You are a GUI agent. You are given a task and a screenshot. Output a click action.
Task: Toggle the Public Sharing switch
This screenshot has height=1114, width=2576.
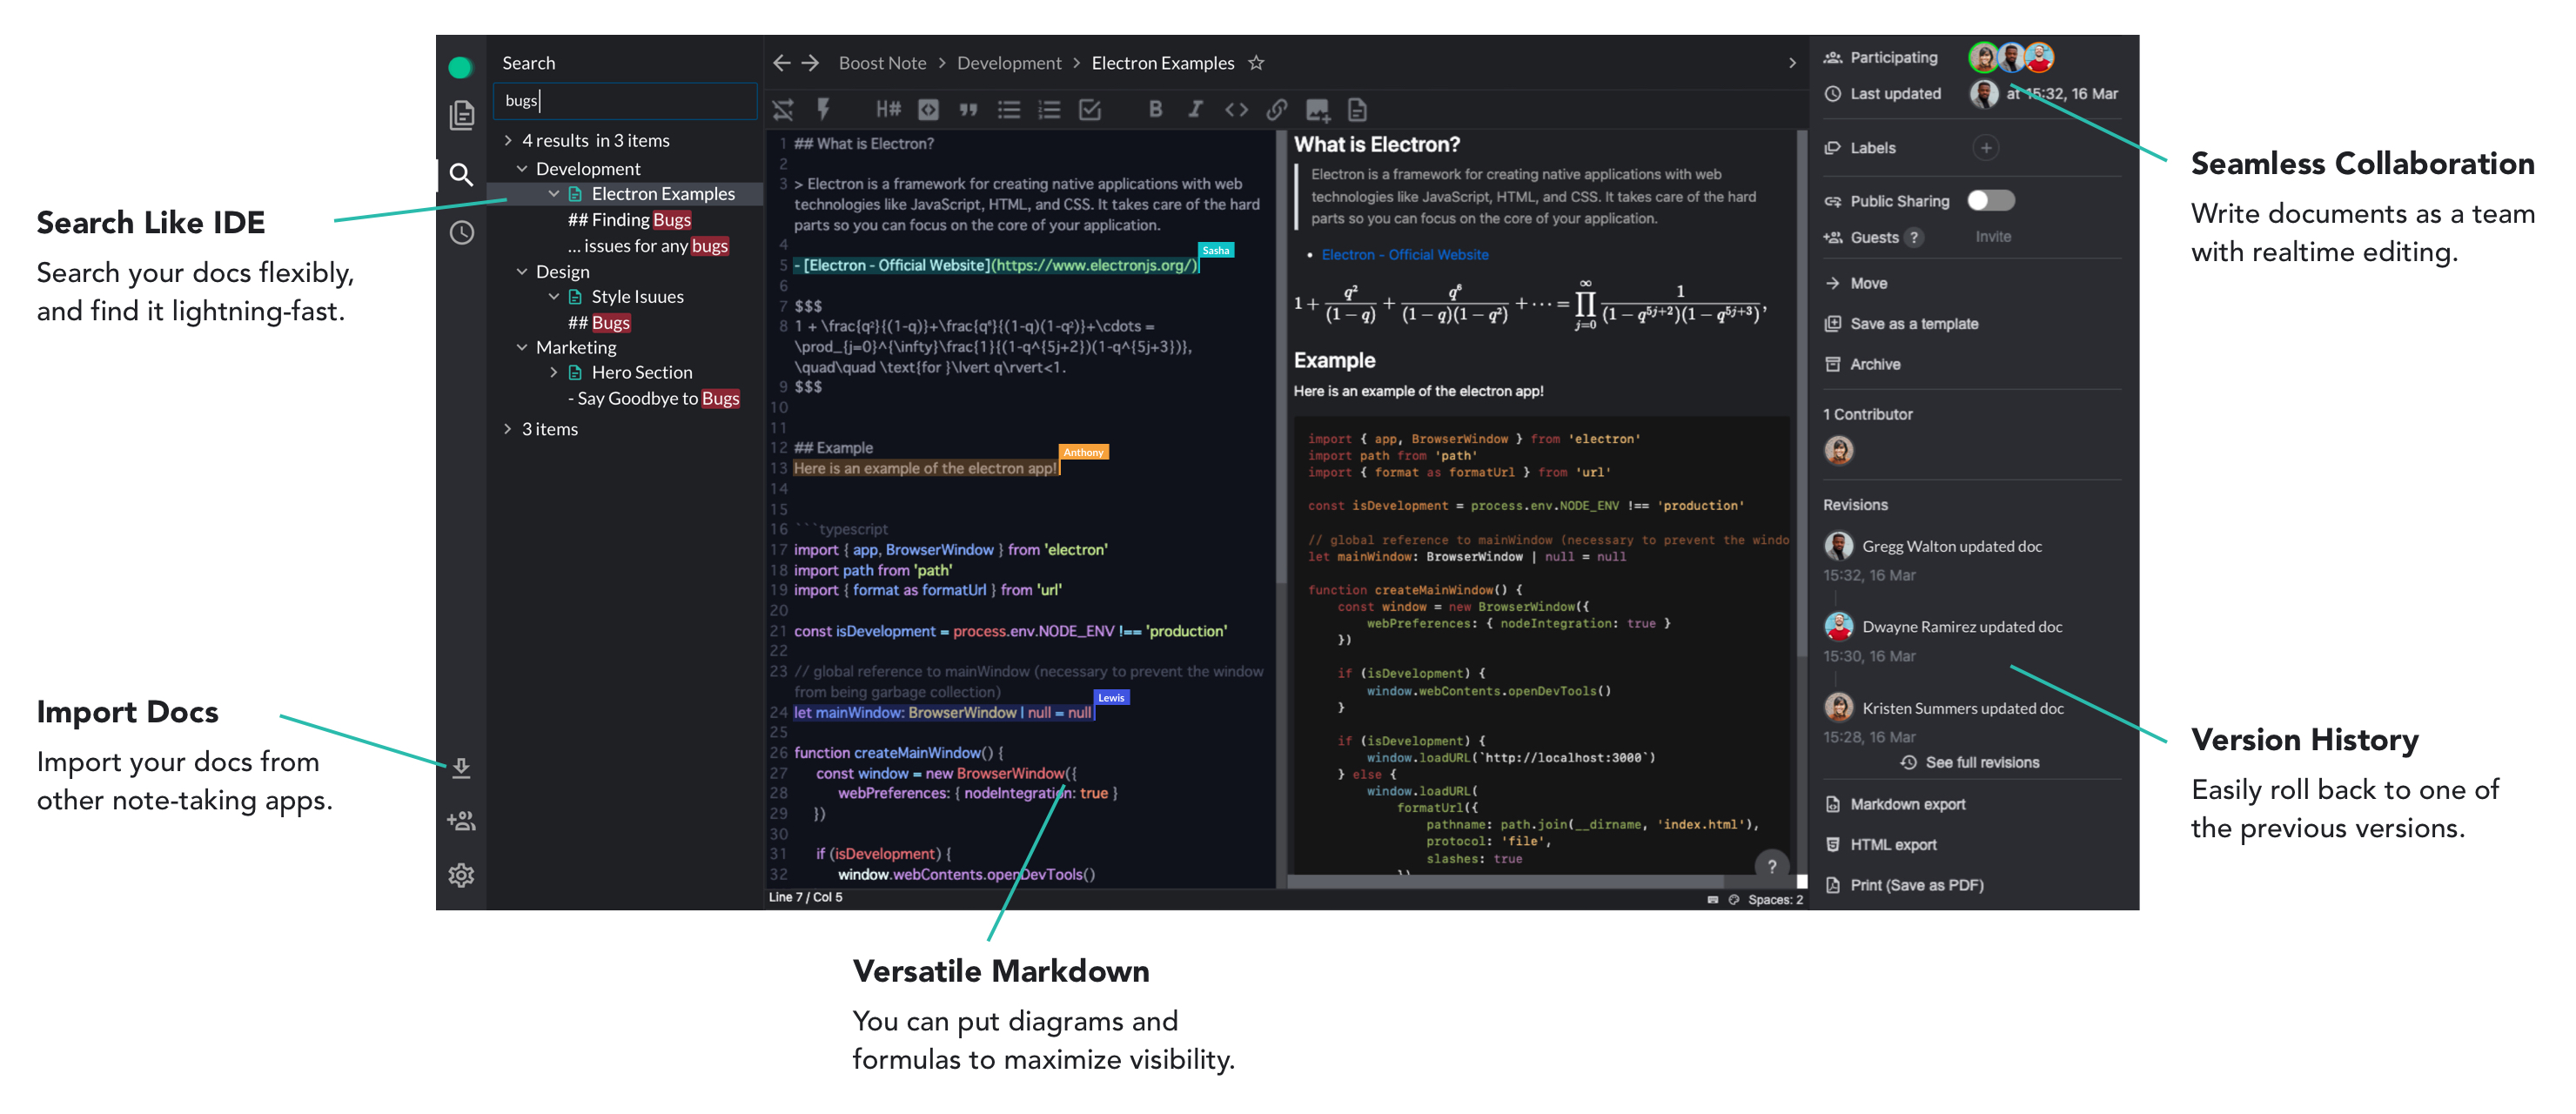coord(1990,201)
